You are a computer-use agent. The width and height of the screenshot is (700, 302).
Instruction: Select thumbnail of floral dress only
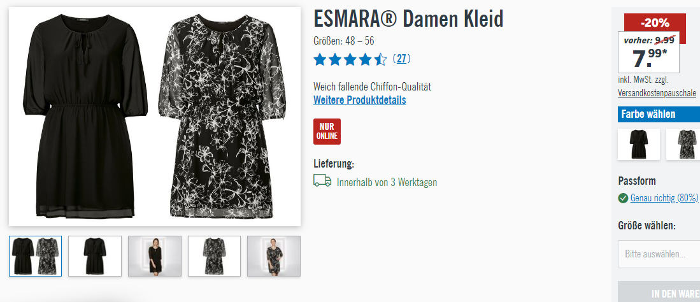[214, 256]
